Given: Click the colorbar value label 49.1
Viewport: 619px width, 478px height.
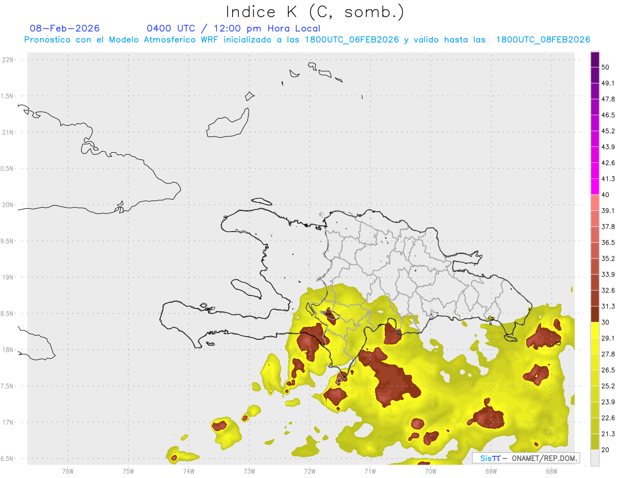Looking at the screenshot, I should (608, 83).
